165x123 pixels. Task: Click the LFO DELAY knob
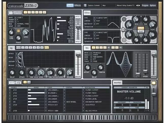click(x=94, y=72)
